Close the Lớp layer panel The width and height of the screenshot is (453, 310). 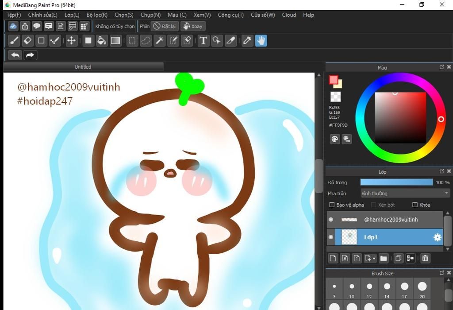449,171
